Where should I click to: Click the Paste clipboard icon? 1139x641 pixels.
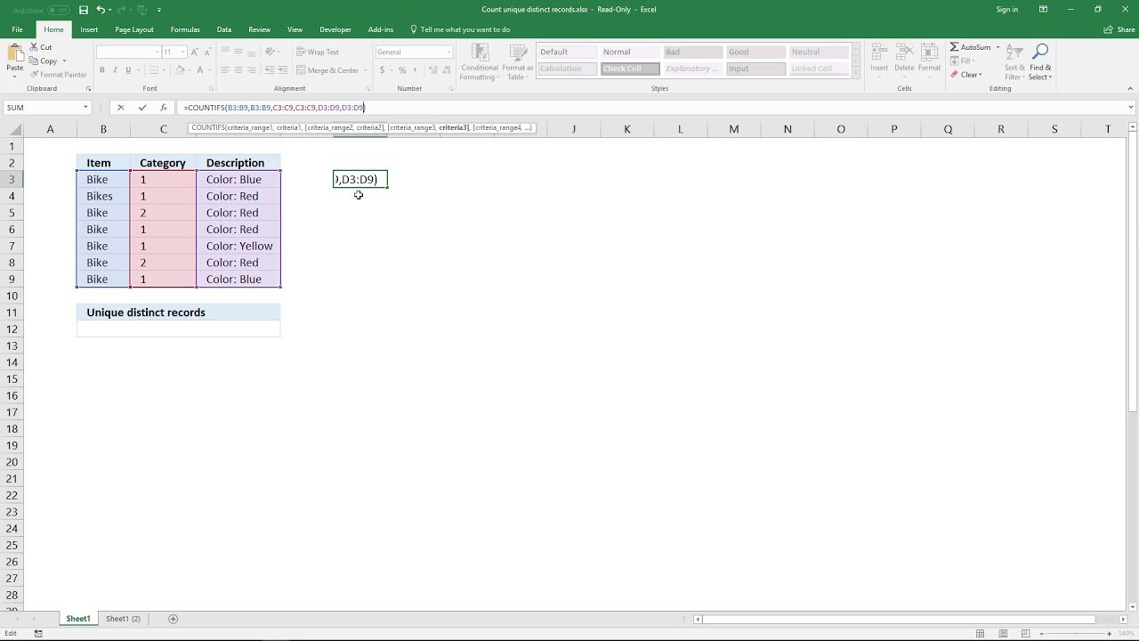(x=14, y=53)
